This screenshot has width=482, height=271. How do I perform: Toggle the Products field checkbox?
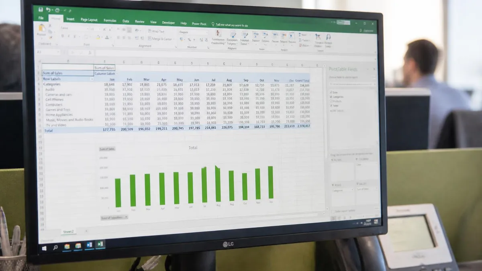coord(331,101)
